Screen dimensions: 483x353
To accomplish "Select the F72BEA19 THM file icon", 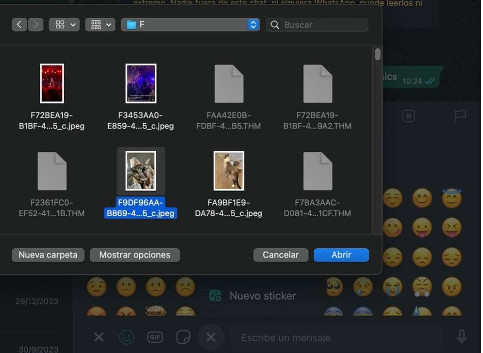I will [317, 84].
